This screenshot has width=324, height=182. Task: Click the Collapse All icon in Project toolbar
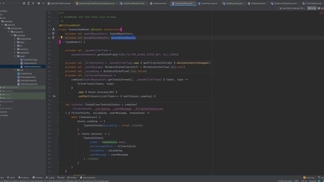(33, 4)
